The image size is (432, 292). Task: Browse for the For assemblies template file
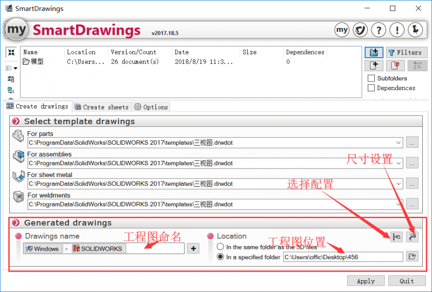click(412, 163)
